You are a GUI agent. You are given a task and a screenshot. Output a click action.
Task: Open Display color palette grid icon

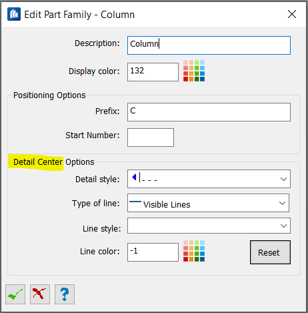[194, 71]
